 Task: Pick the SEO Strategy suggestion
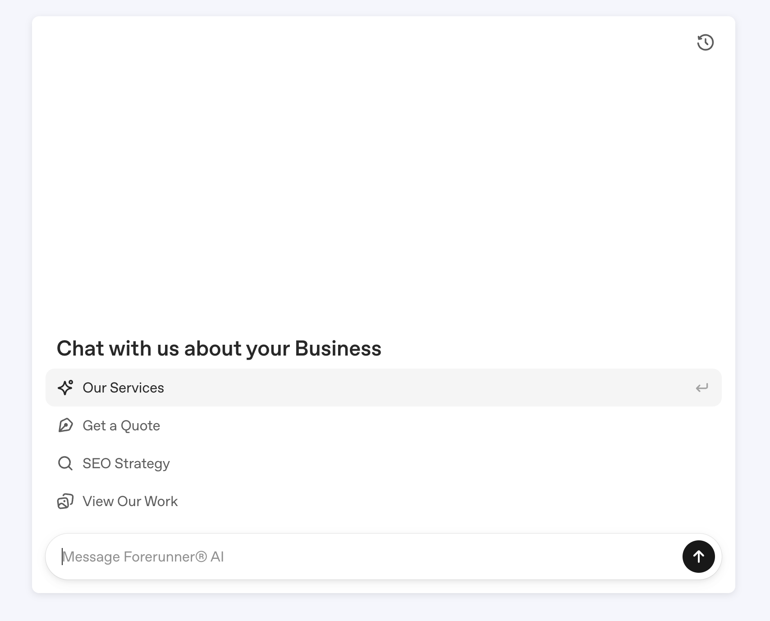(126, 463)
